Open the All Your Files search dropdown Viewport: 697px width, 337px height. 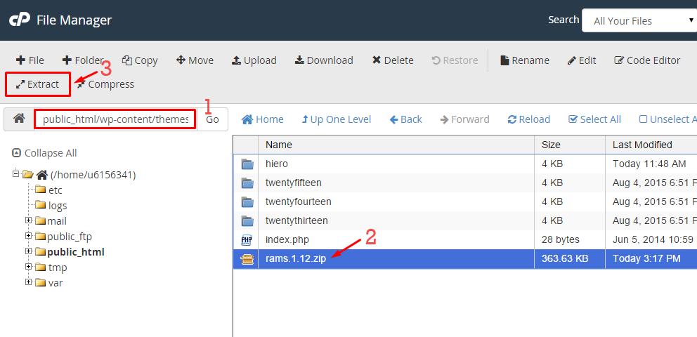tap(639, 21)
